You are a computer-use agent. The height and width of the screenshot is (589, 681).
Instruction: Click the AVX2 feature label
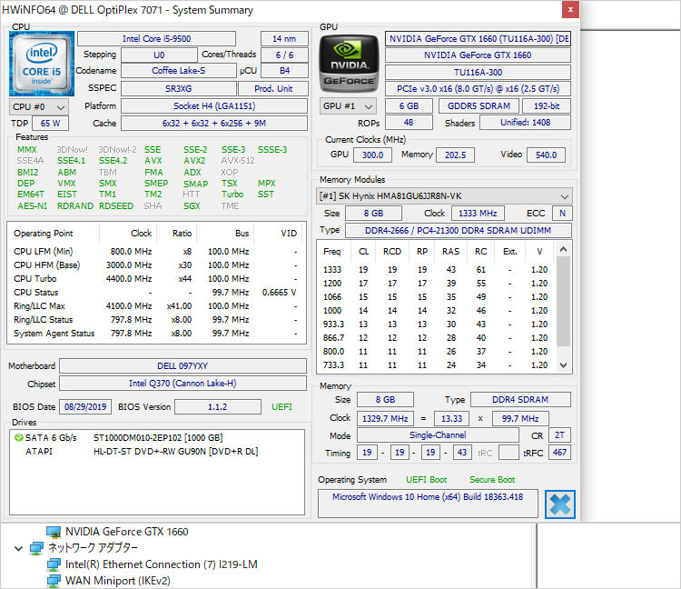pos(194,161)
